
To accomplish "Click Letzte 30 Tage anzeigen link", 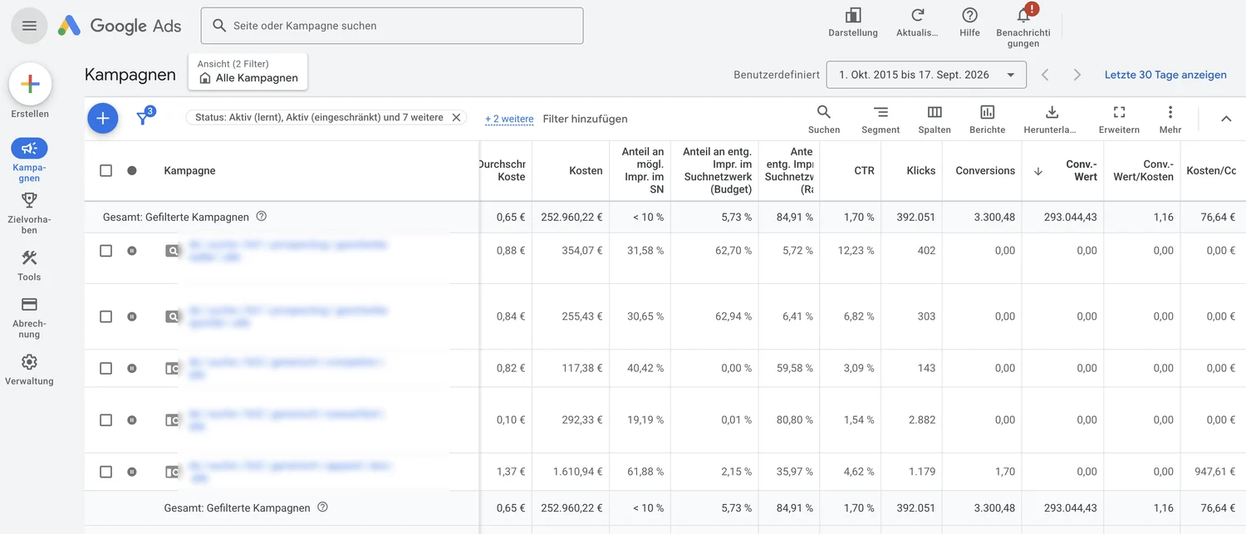I will click(x=1165, y=75).
